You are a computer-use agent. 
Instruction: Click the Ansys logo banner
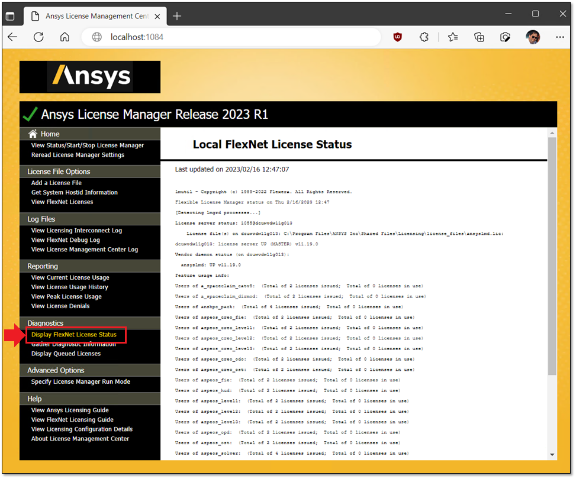pyautogui.click(x=90, y=77)
